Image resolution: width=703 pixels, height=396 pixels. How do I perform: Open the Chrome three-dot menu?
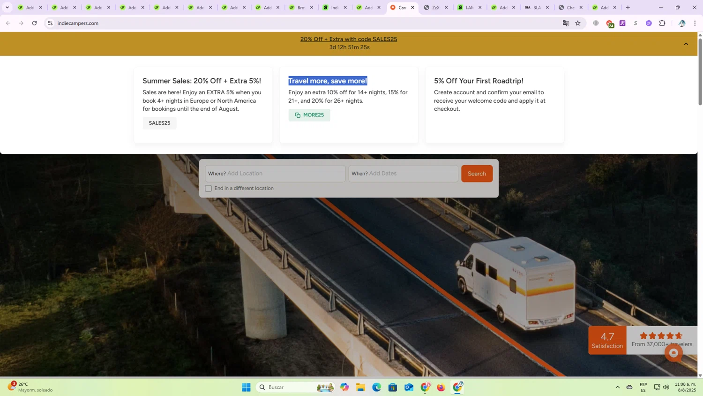[x=695, y=23]
